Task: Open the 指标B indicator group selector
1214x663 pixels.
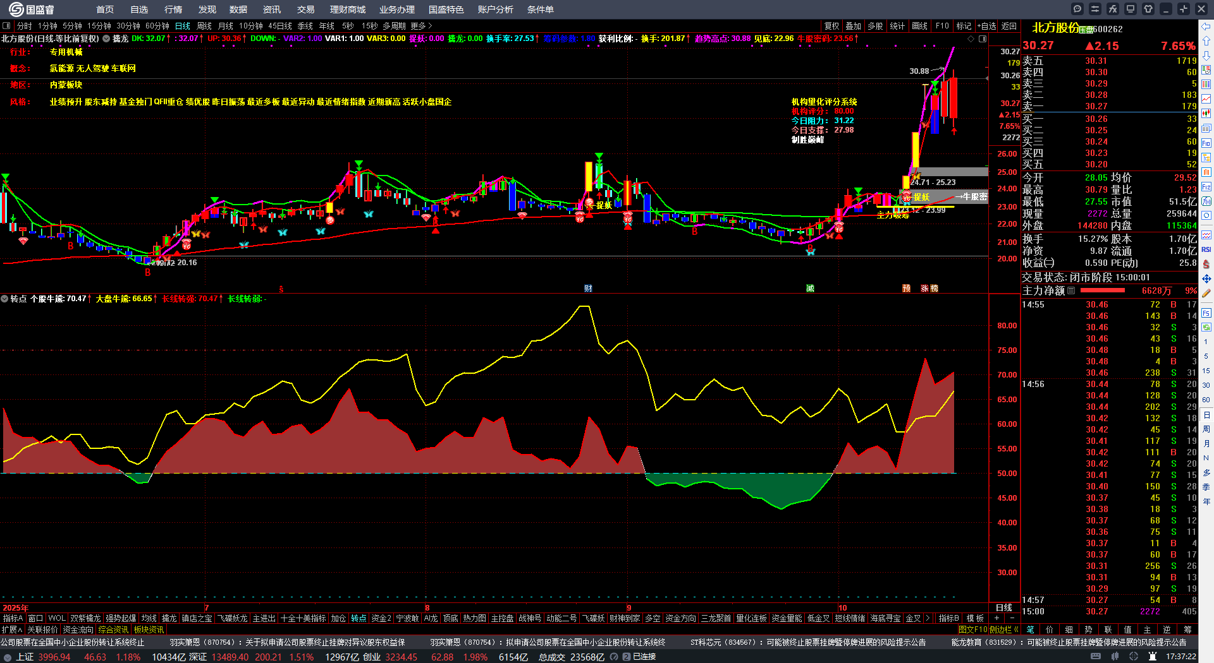Action: (x=948, y=618)
